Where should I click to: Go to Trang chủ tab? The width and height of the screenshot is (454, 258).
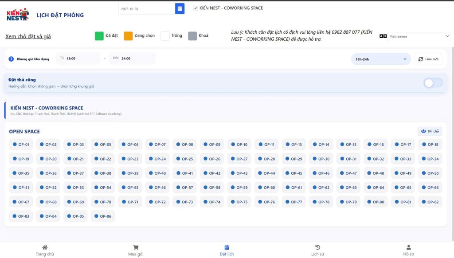click(x=45, y=250)
